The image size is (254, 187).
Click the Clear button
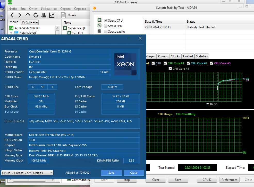(156, 180)
